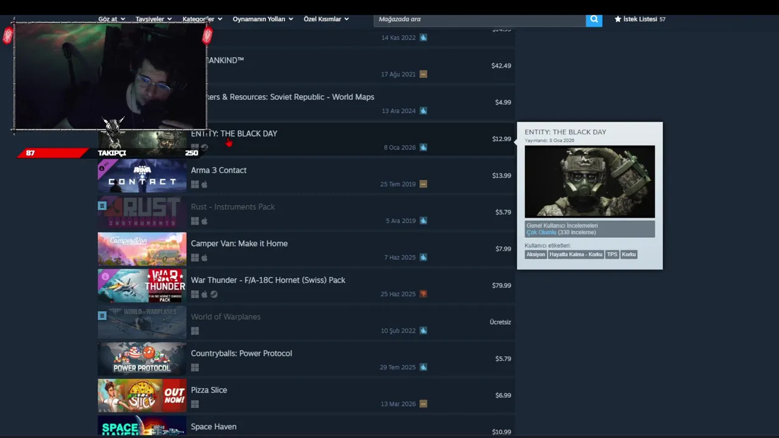Screen dimensions: 779x438
Task: Click the Arma 3 Contact thumbnail image
Action: pos(142,176)
